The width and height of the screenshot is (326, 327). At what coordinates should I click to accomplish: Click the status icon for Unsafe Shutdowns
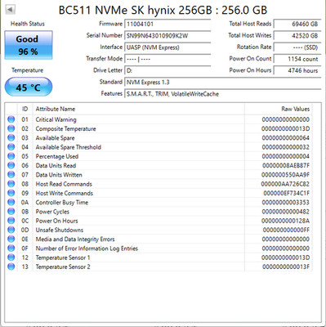pyautogui.click(x=11, y=230)
